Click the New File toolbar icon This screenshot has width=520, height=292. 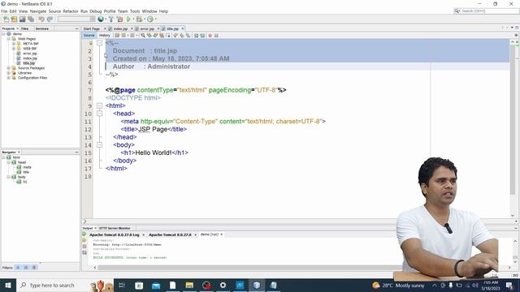coord(6,19)
